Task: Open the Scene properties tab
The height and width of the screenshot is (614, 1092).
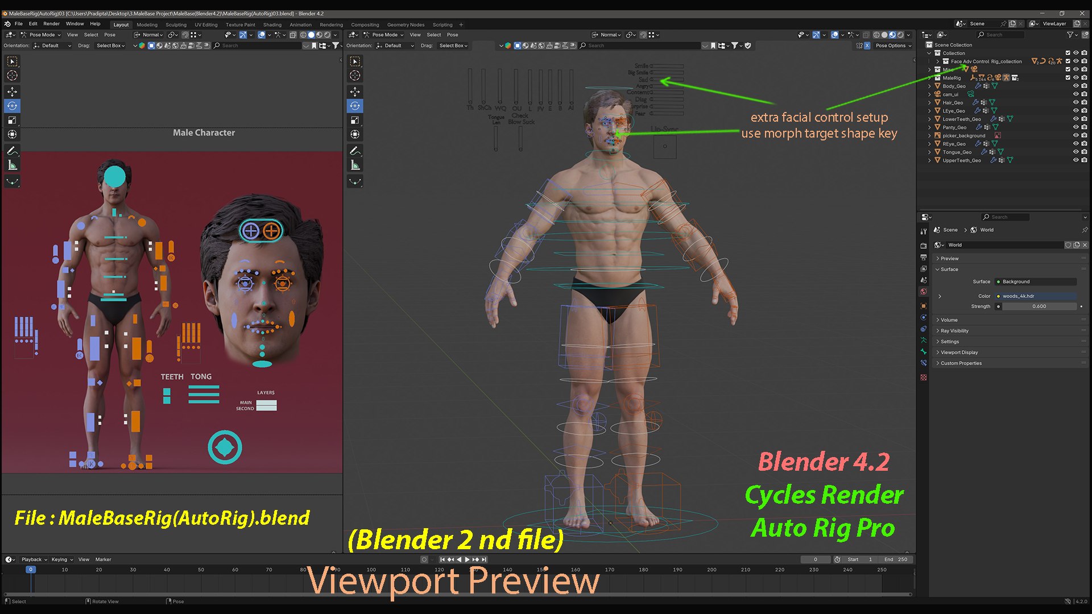Action: tap(924, 280)
